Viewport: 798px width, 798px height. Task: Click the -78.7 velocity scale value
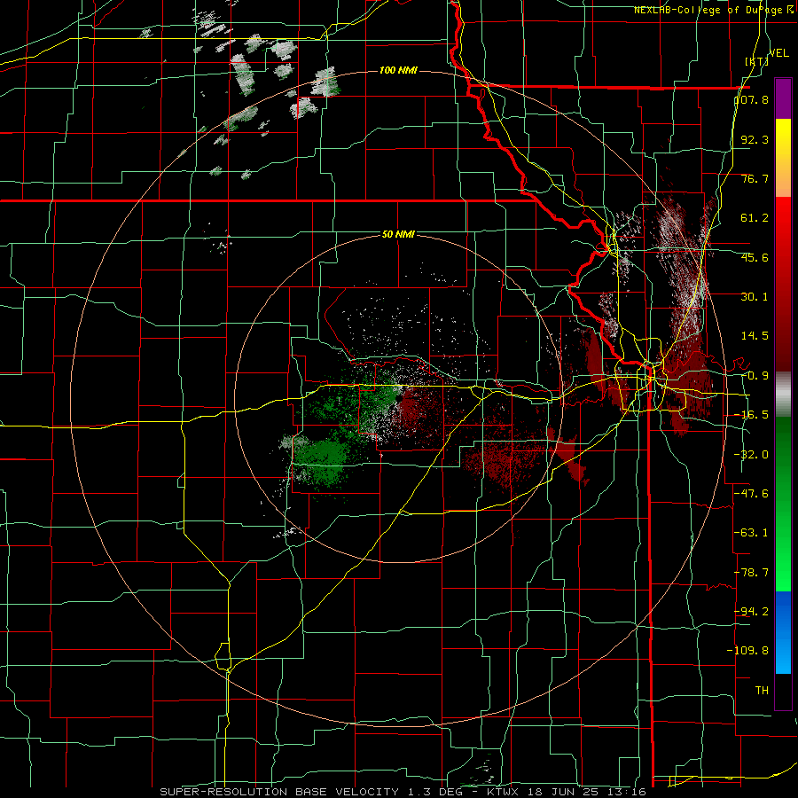click(752, 573)
